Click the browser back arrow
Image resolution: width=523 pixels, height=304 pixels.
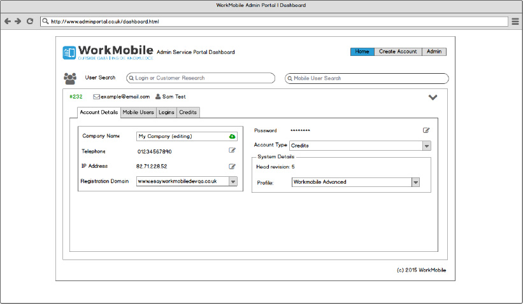tap(8, 22)
